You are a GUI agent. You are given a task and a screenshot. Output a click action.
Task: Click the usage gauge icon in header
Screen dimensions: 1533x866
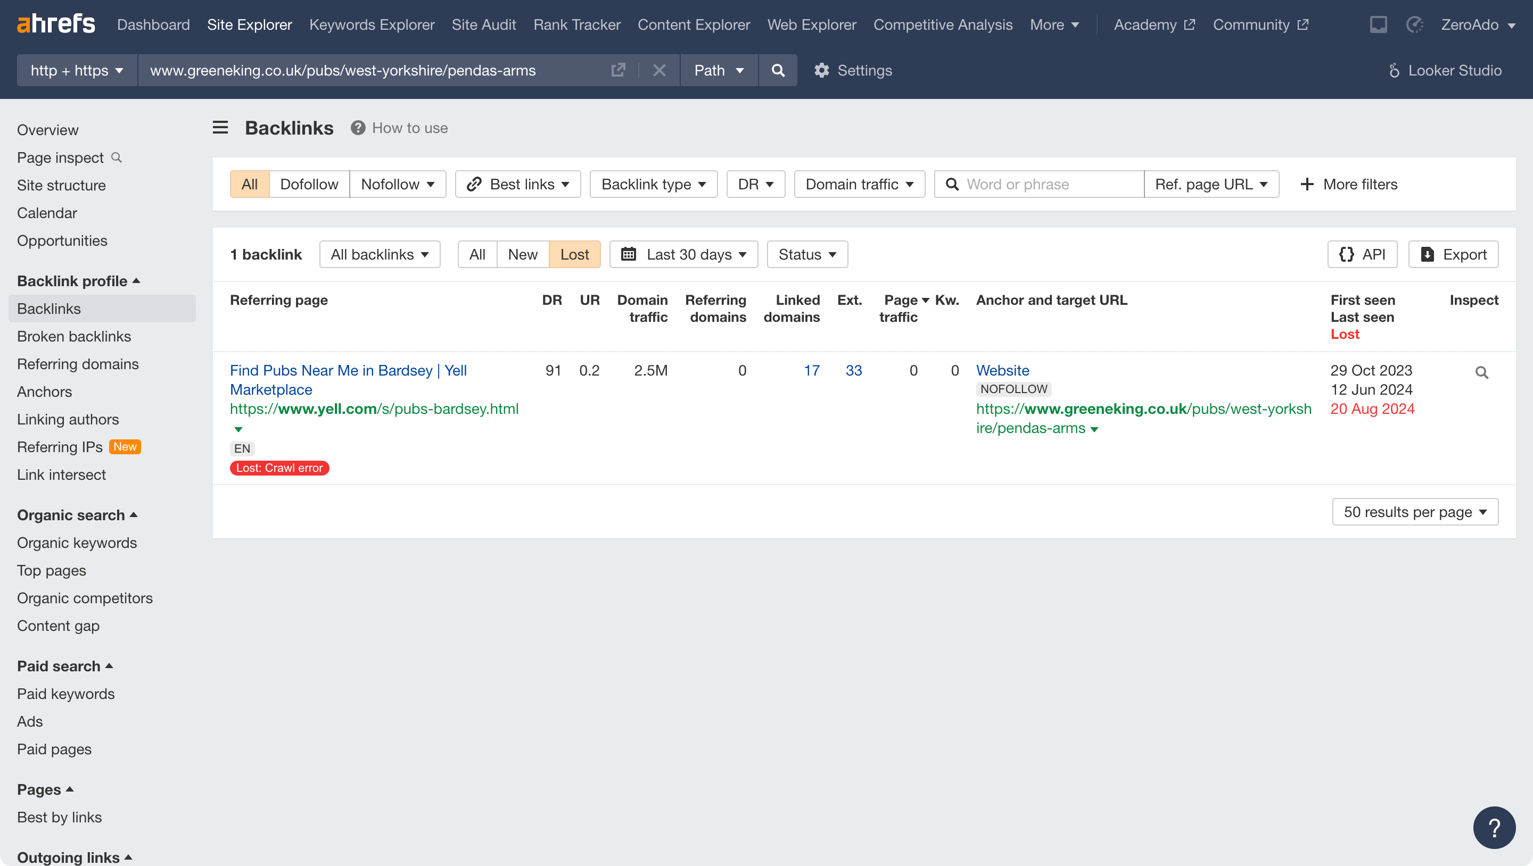tap(1415, 24)
